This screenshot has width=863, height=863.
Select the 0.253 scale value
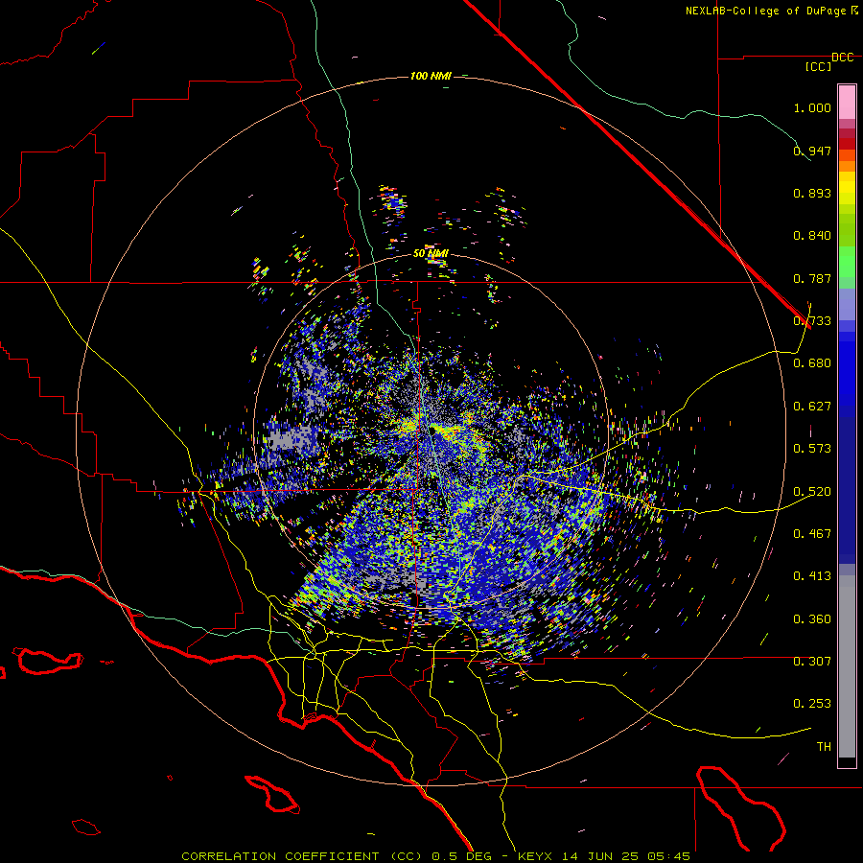(x=812, y=704)
